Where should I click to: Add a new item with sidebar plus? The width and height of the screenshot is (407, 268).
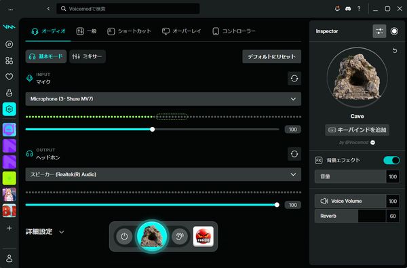click(x=9, y=228)
